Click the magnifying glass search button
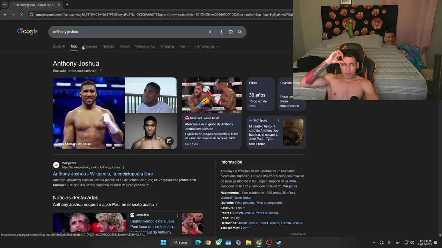This screenshot has height=248, width=442. tap(240, 32)
